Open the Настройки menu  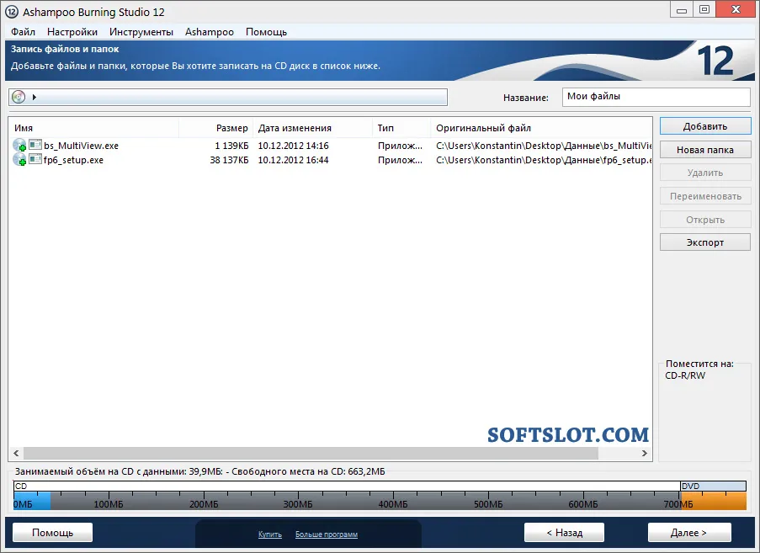pos(72,32)
